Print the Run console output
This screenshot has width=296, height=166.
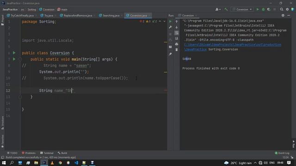coord(177,44)
